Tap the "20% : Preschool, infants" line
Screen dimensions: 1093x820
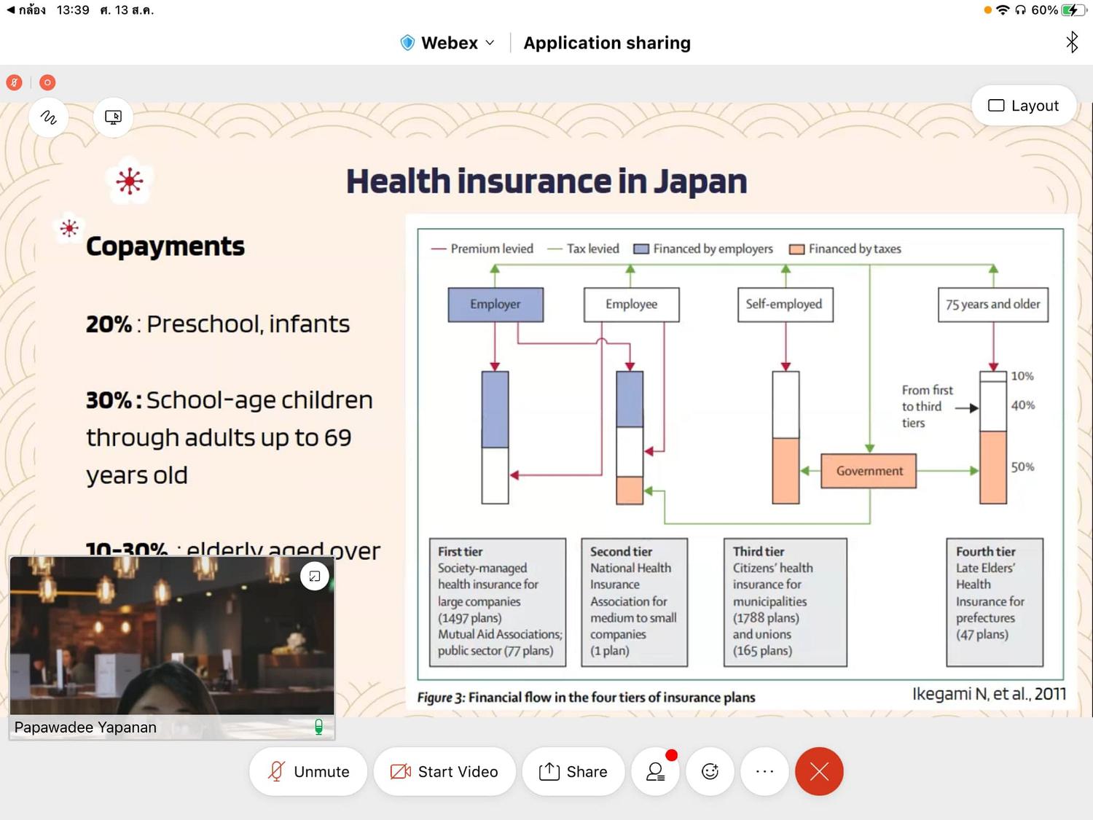pos(218,324)
